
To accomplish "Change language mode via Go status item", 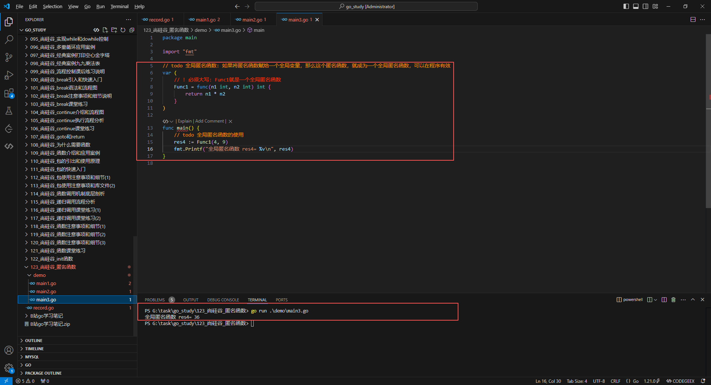I will [635, 381].
